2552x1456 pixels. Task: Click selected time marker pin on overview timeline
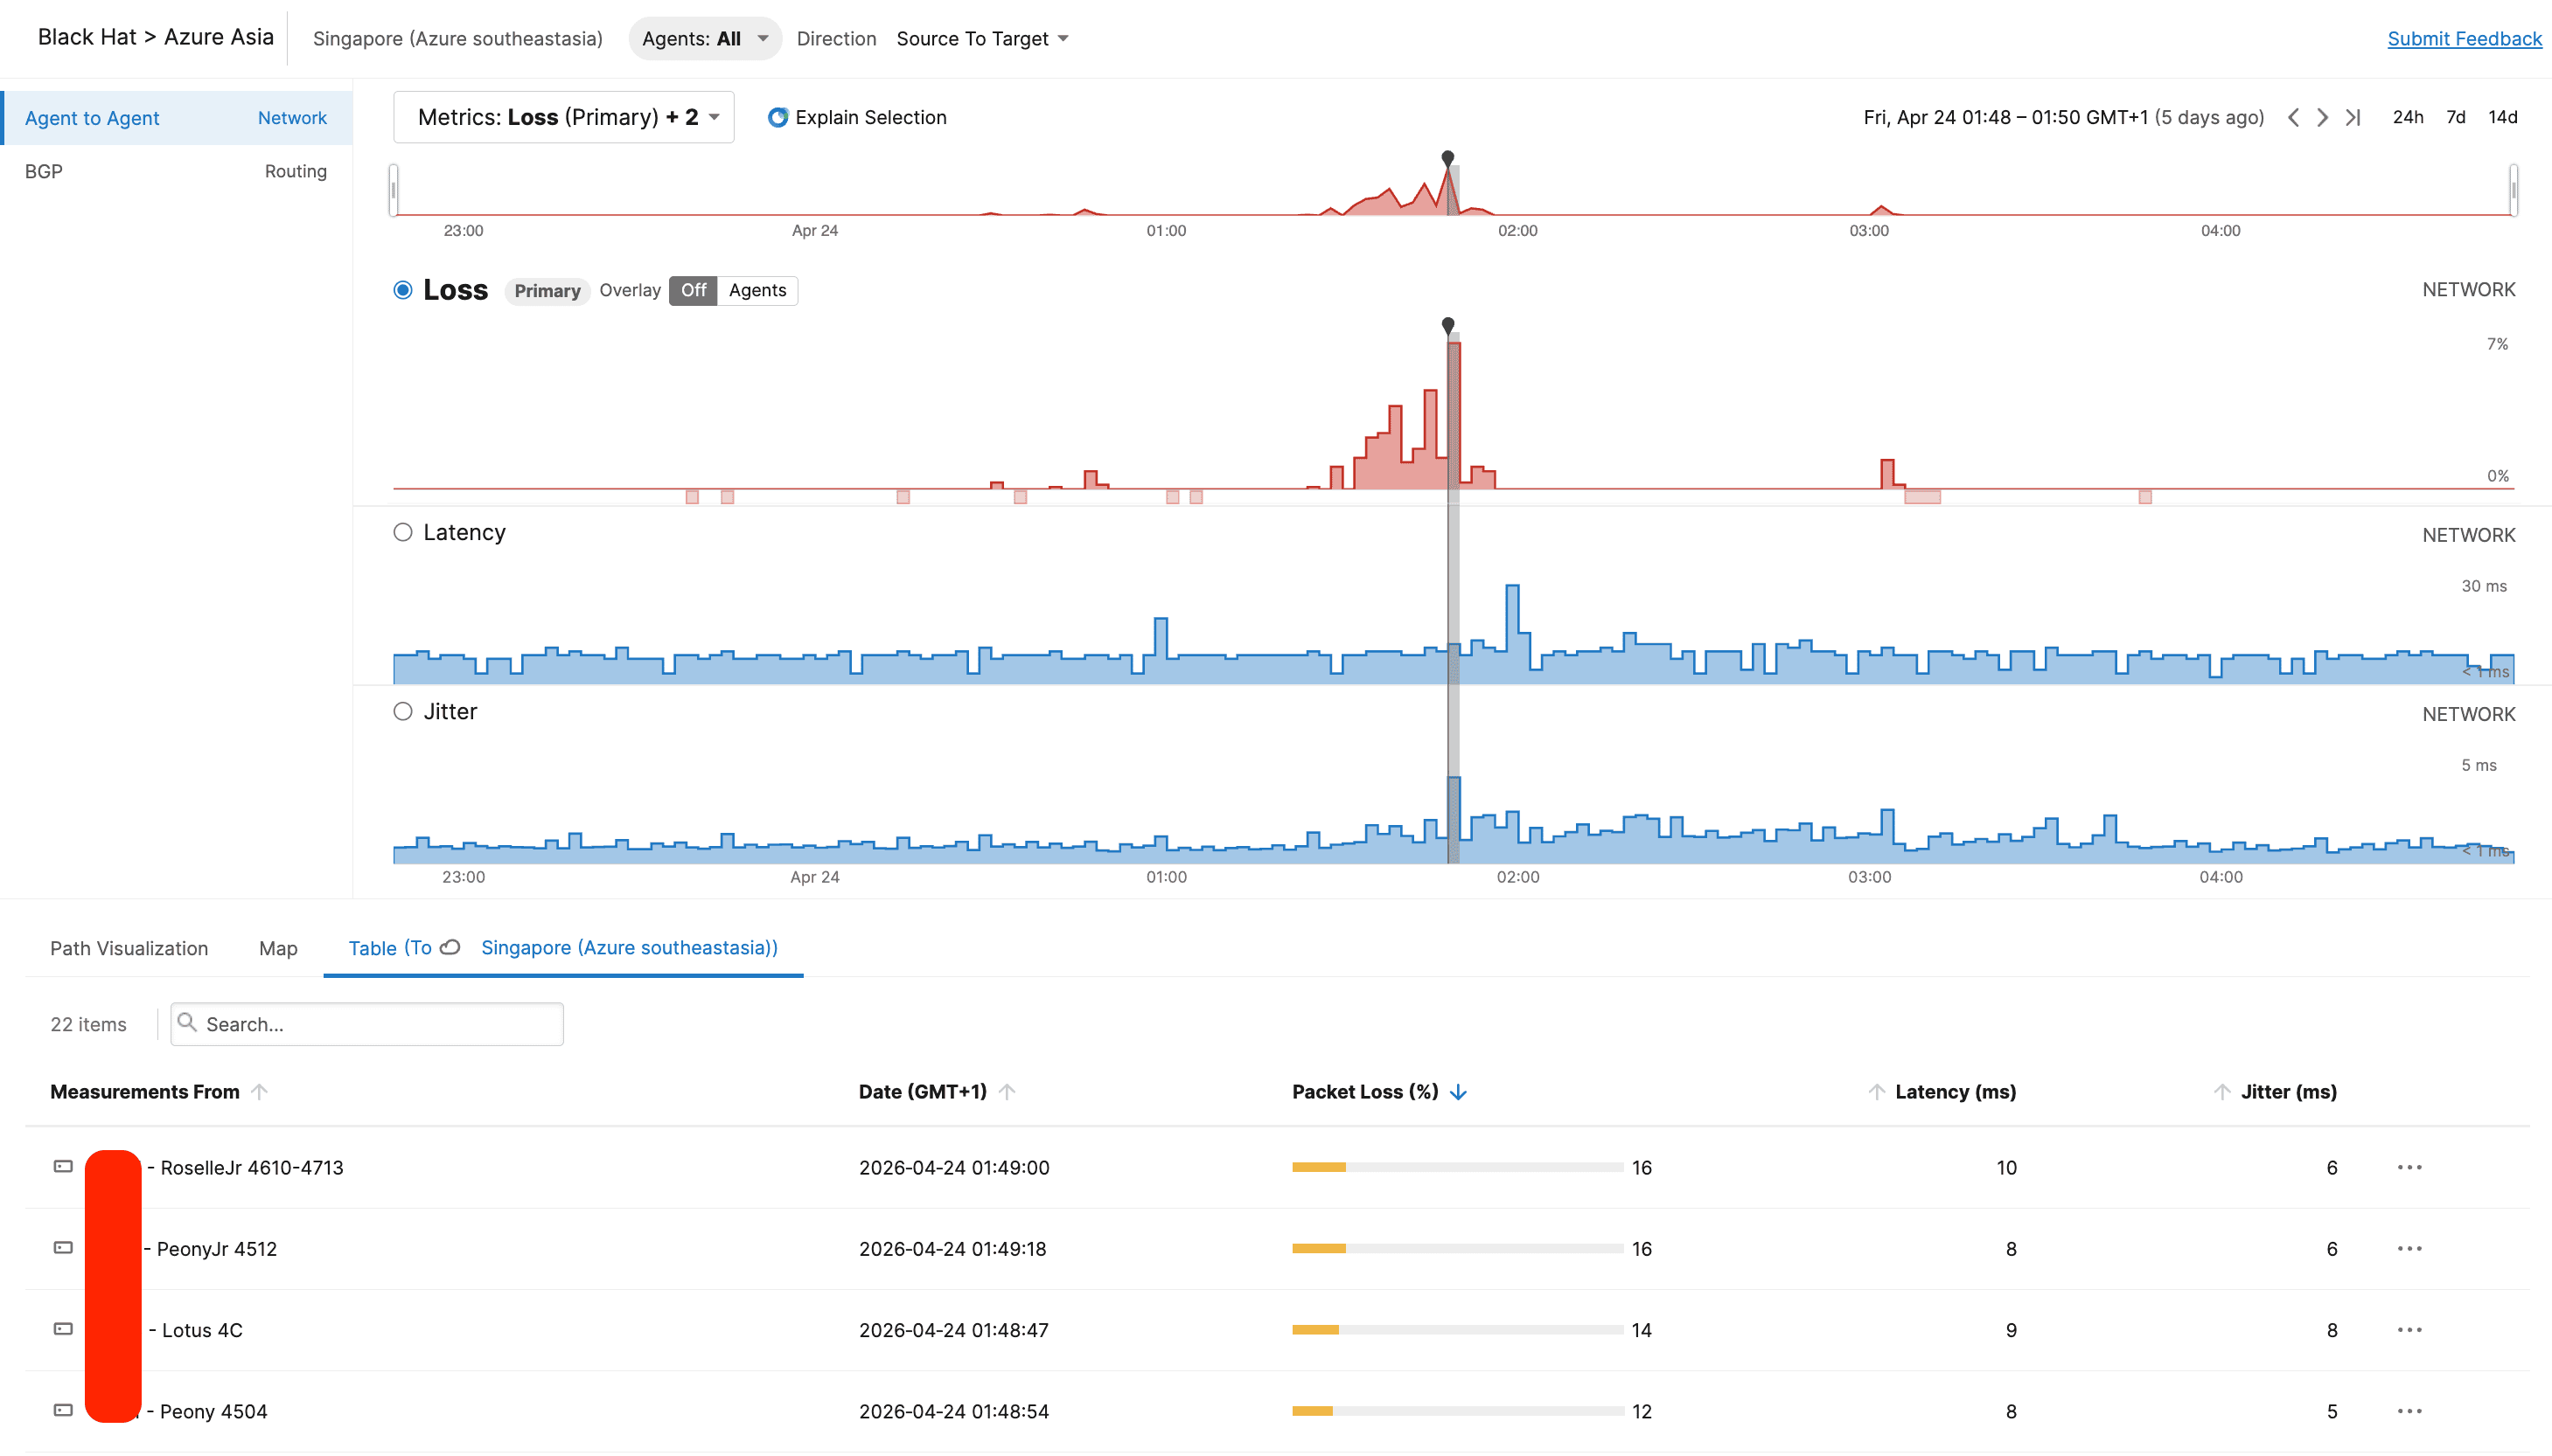pyautogui.click(x=1447, y=157)
